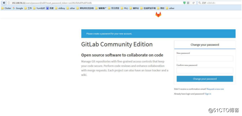
Task: Click the 'Please create a password' notice banner
Action: [158, 33]
